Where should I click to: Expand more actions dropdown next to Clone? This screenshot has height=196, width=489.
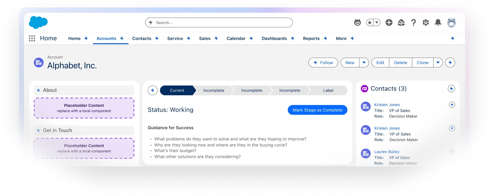[x=438, y=63]
